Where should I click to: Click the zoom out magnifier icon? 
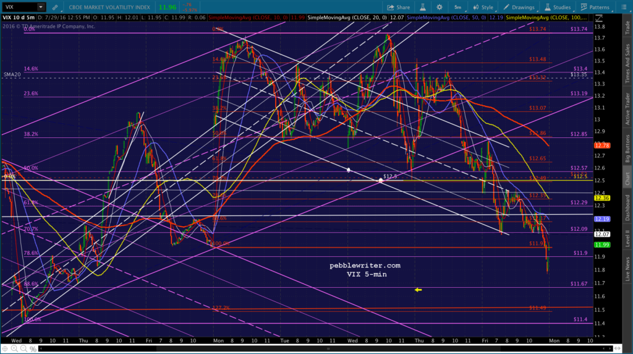tap(23, 348)
